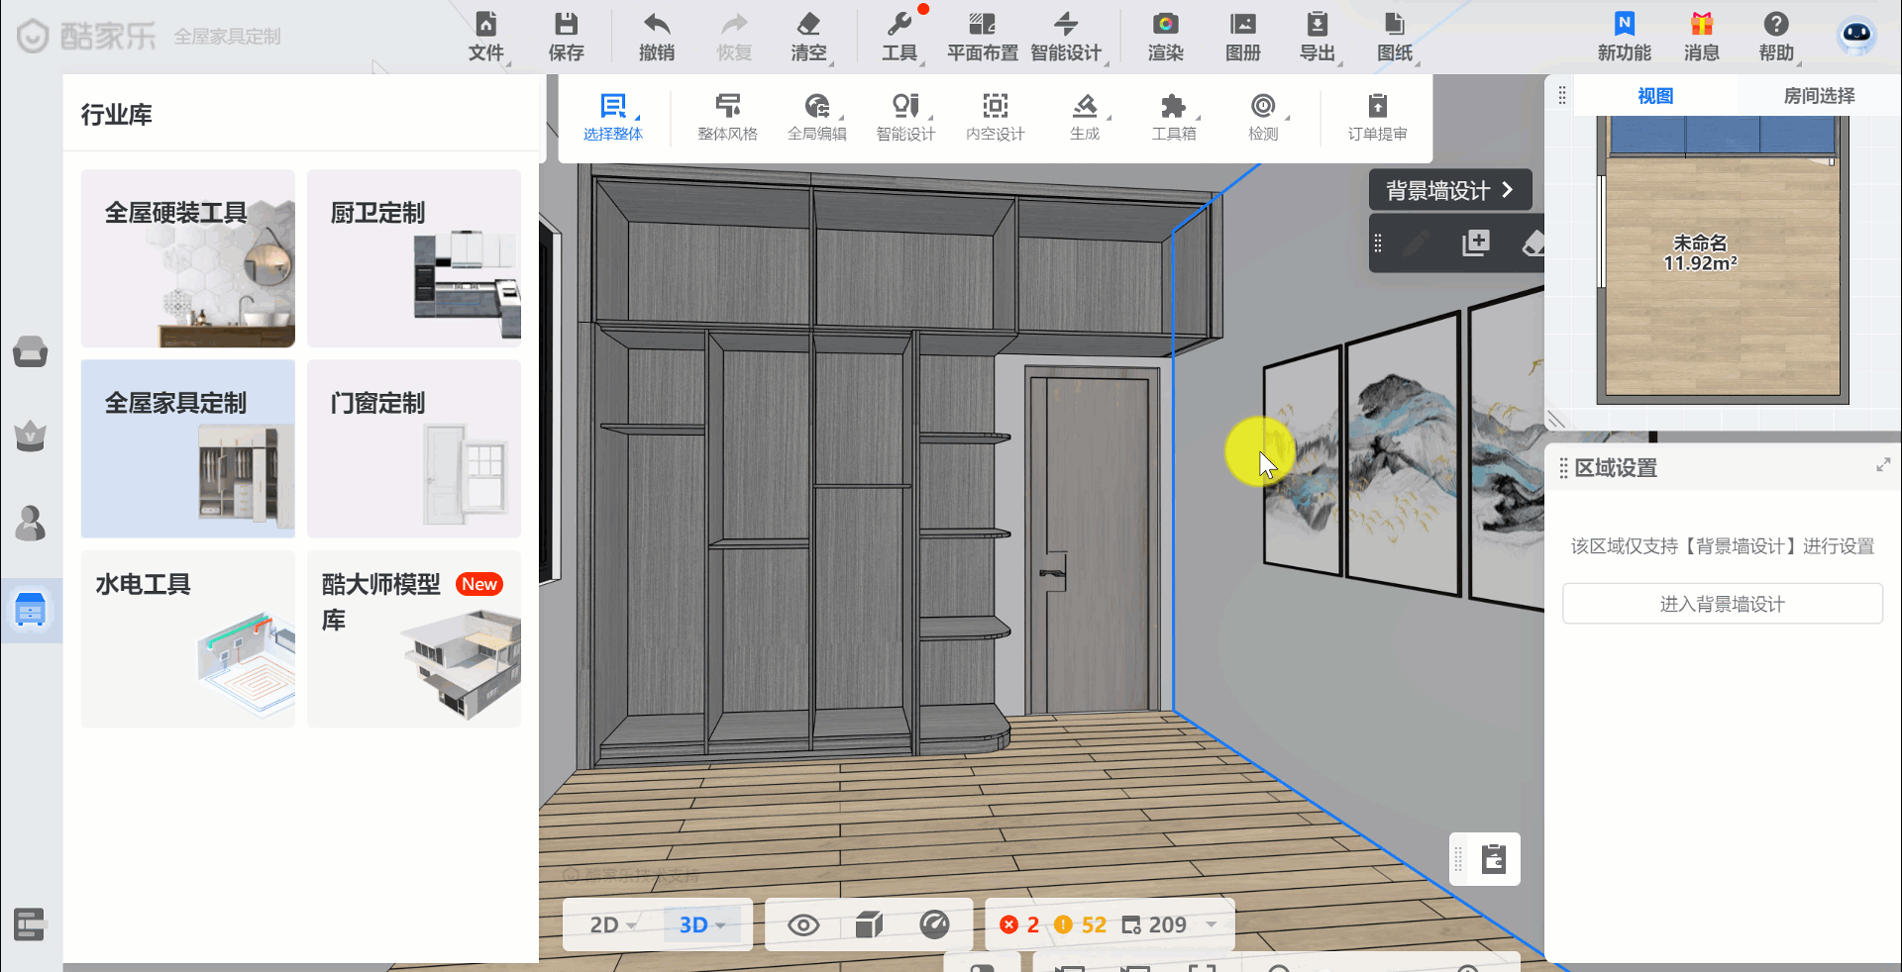Select the 整体风格 paint roller icon
The height and width of the screenshot is (972, 1902).
727,106
